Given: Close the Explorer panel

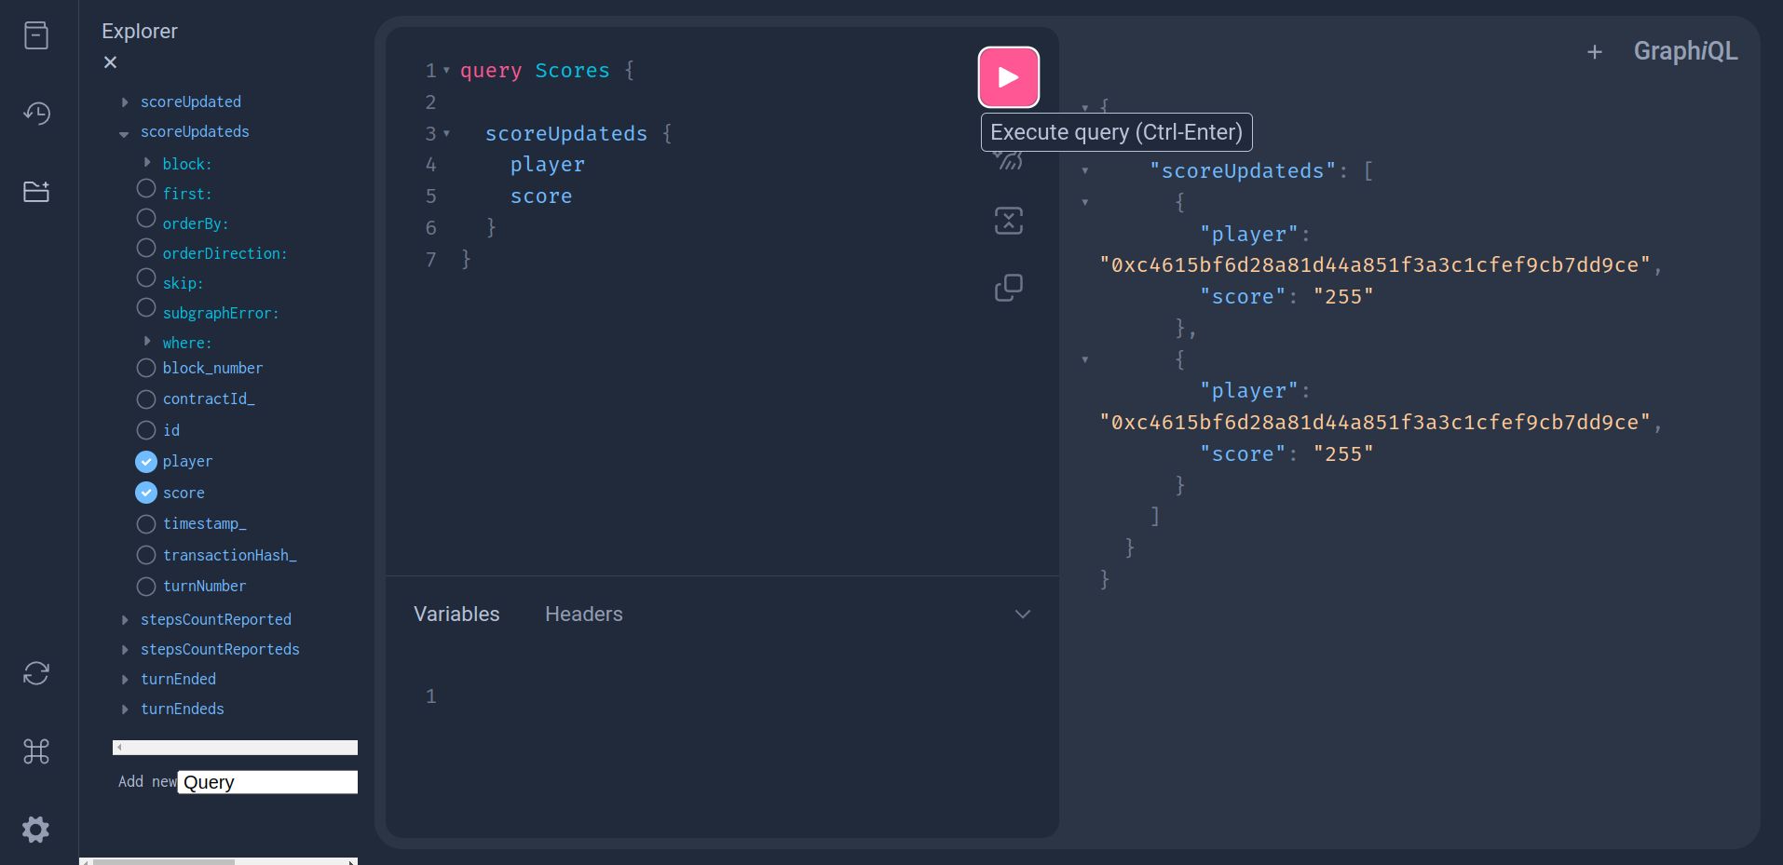Looking at the screenshot, I should pyautogui.click(x=110, y=62).
